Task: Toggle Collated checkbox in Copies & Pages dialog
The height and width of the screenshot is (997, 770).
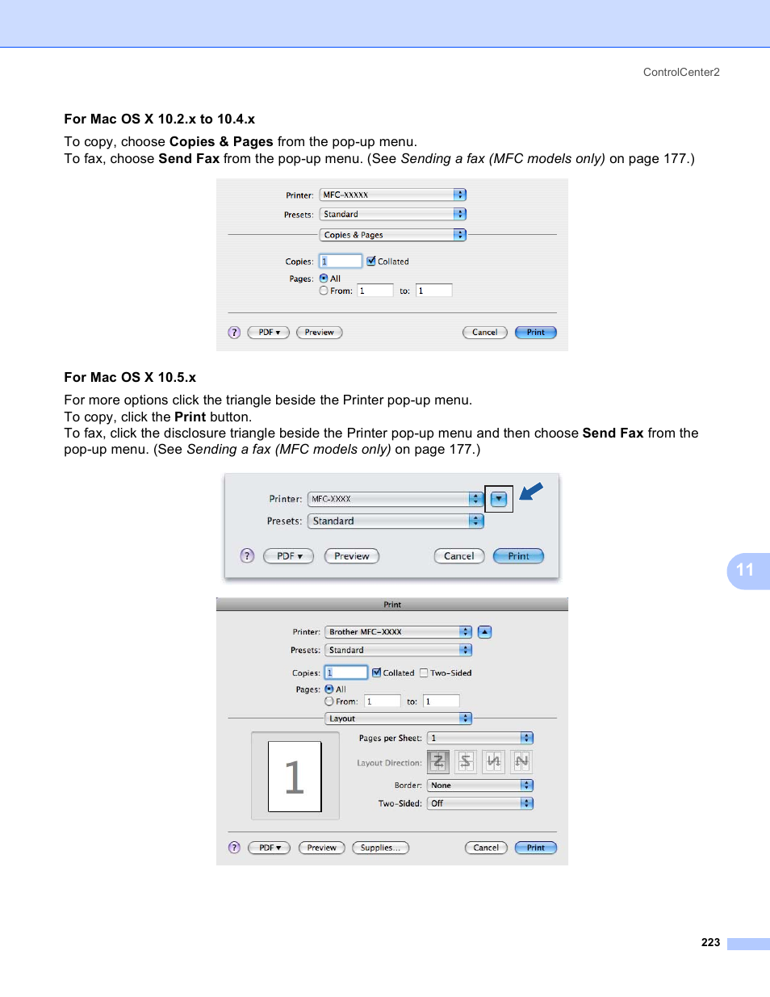Action: [x=371, y=262]
